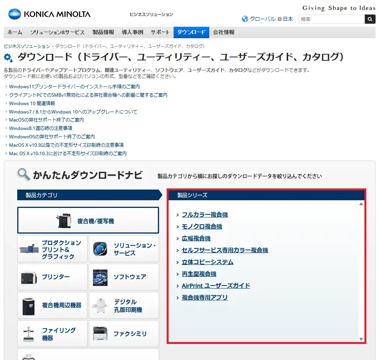The image size is (379, 360).
Task: Click the search magnifier icon button
Action: pyautogui.click(x=370, y=19)
